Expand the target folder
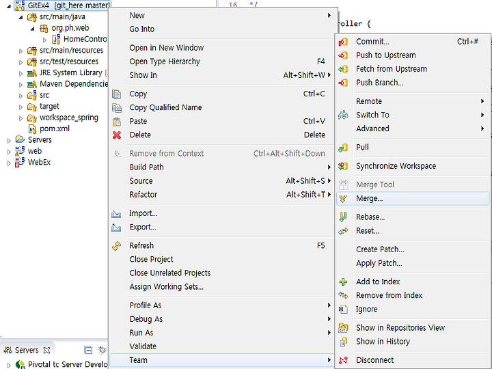The width and height of the screenshot is (492, 369). (20, 107)
